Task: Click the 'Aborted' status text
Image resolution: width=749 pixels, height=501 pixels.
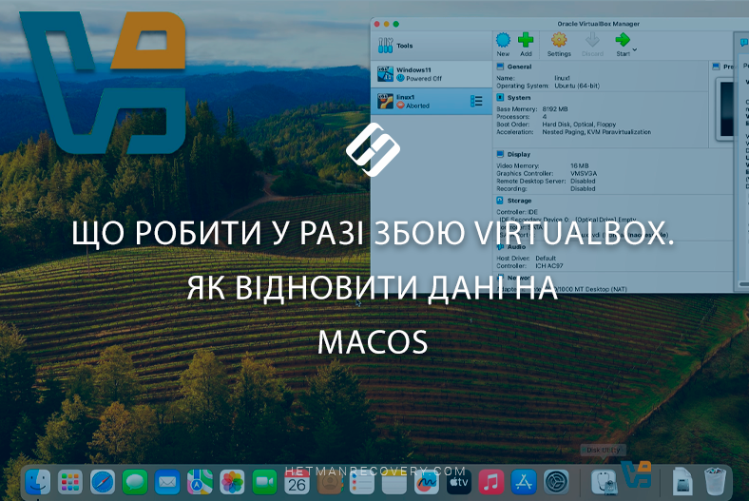Action: [x=417, y=106]
